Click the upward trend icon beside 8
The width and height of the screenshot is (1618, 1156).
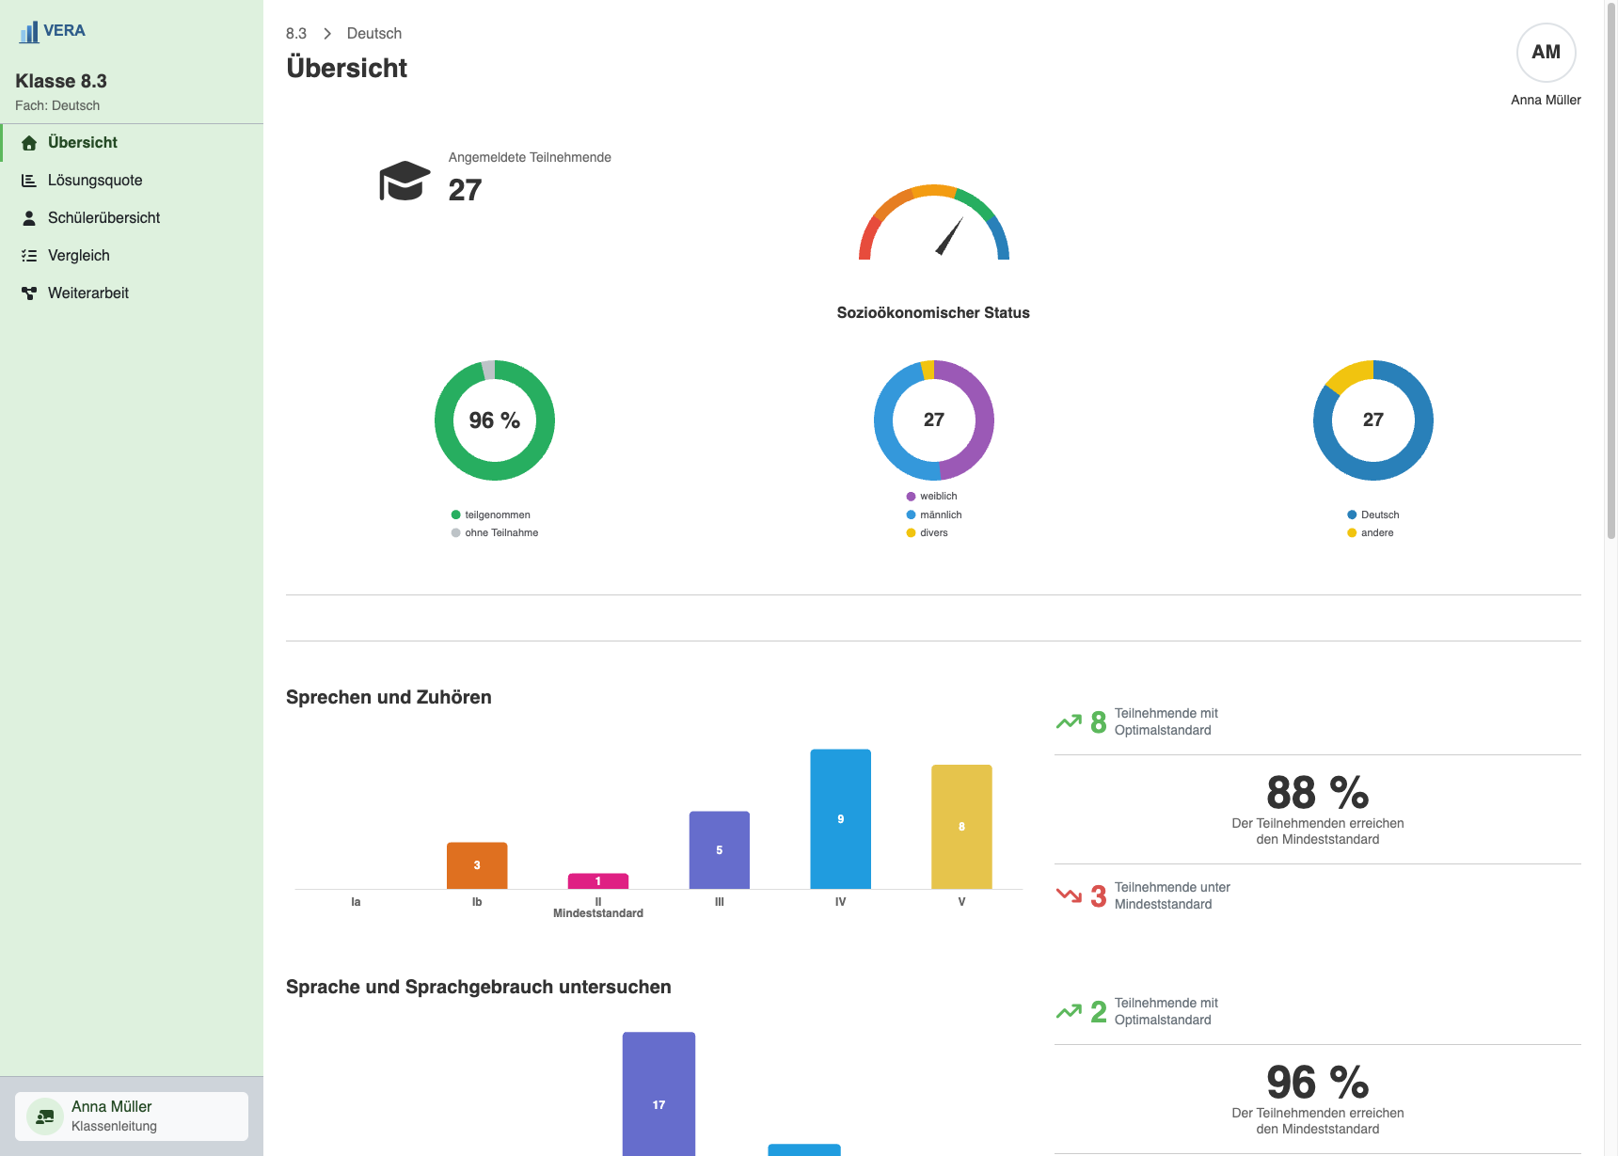click(1069, 722)
